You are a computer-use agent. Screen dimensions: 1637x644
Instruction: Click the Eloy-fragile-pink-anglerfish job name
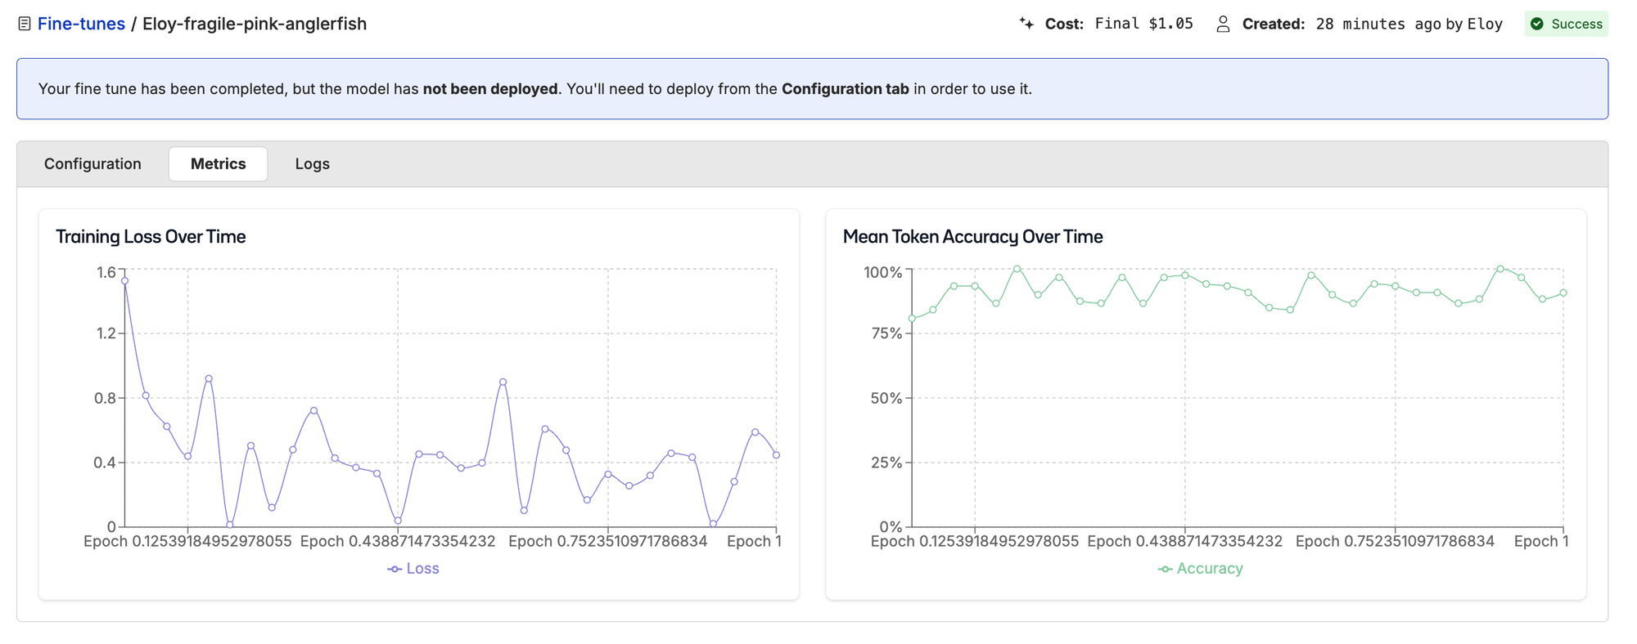tap(255, 24)
